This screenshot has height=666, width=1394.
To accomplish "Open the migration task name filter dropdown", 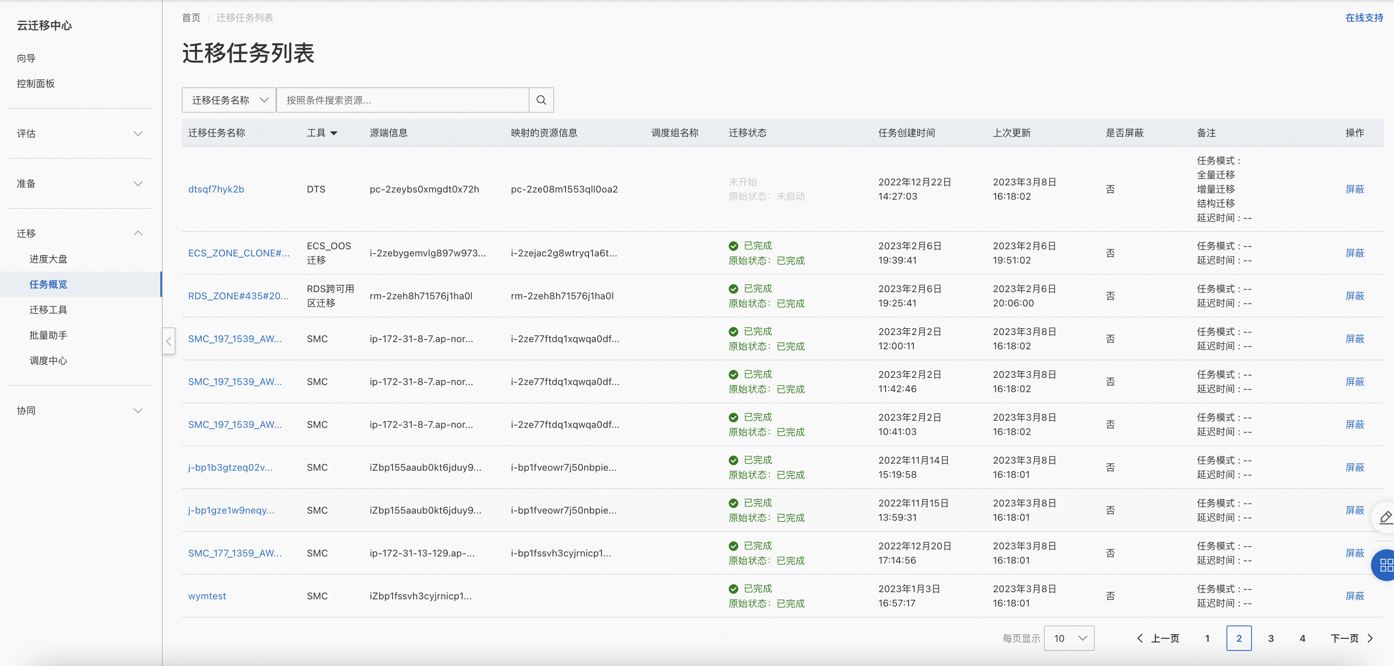I will point(229,100).
